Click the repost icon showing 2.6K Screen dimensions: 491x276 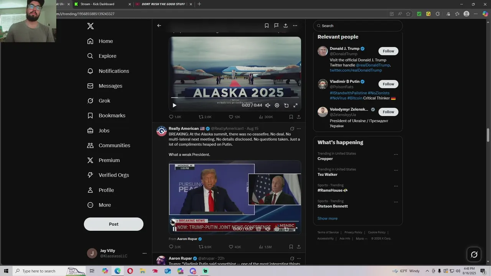(x=205, y=117)
